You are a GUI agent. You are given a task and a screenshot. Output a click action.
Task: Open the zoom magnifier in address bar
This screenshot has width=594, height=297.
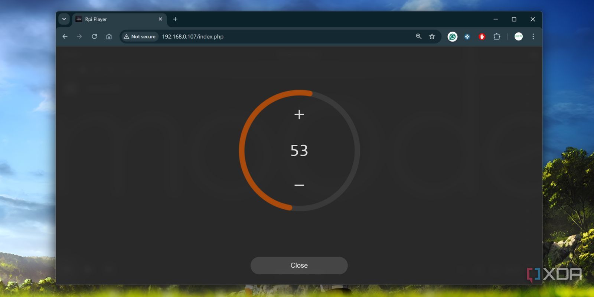(x=419, y=36)
